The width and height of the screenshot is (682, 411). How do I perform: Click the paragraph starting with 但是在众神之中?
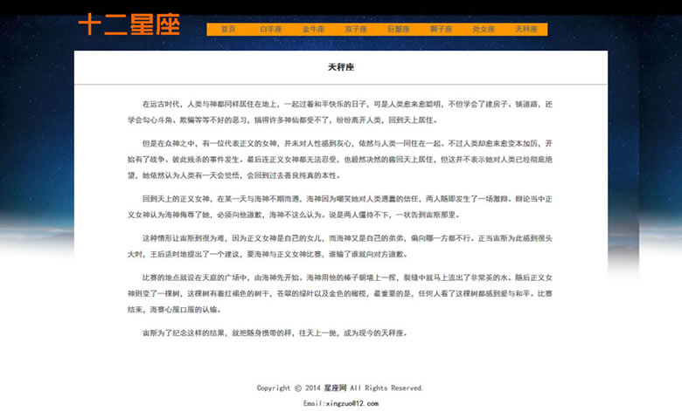(341, 159)
